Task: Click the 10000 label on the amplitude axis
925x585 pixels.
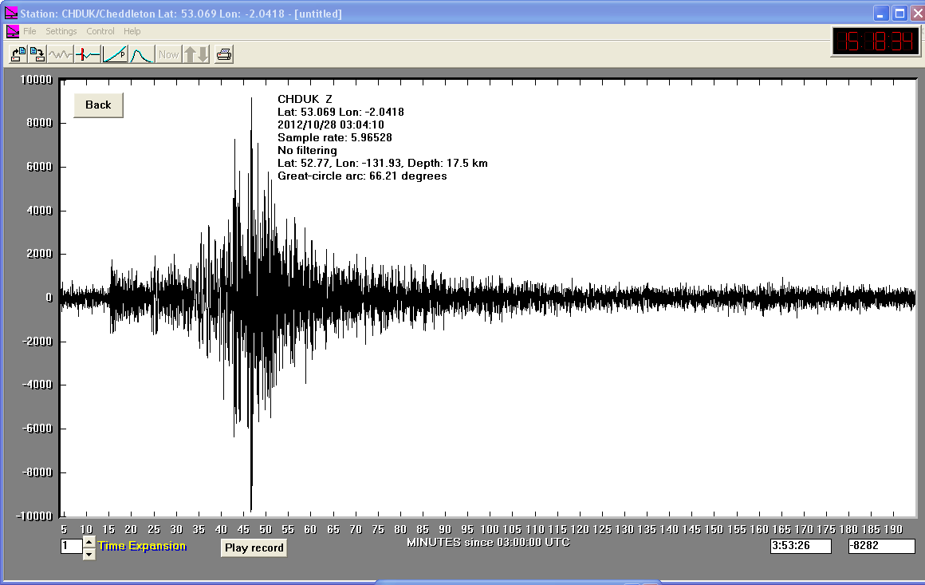Action: click(x=37, y=80)
